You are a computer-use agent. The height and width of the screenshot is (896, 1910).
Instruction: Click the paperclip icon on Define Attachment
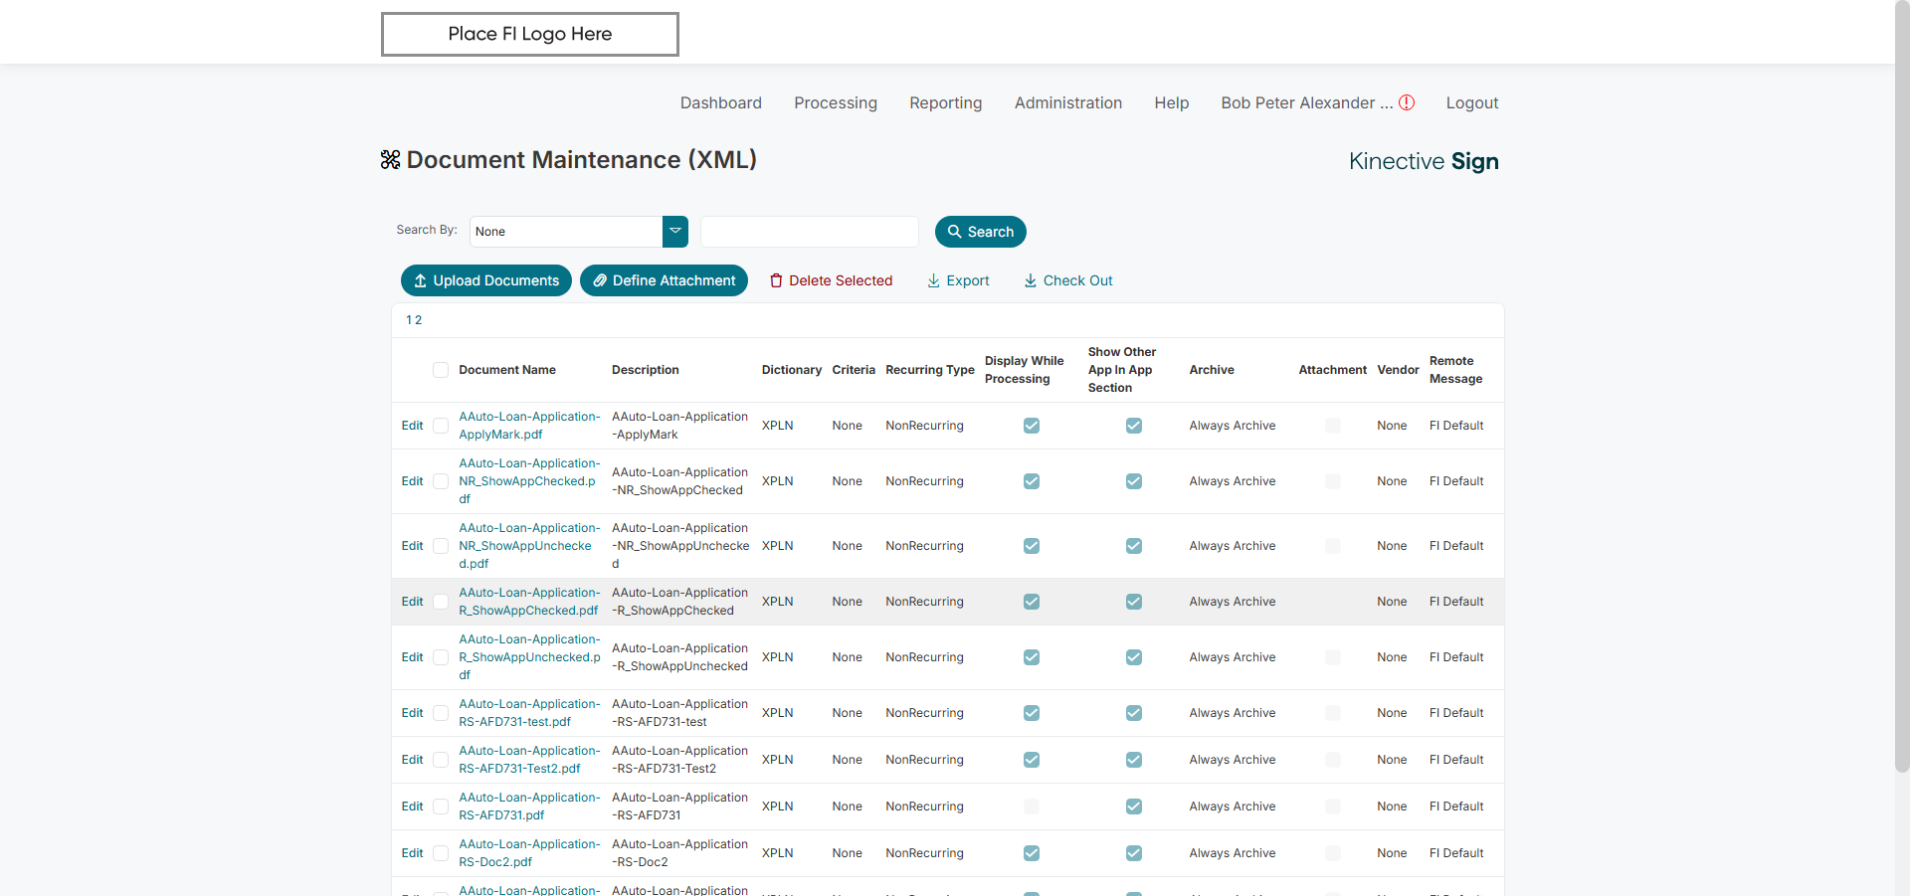(x=600, y=281)
